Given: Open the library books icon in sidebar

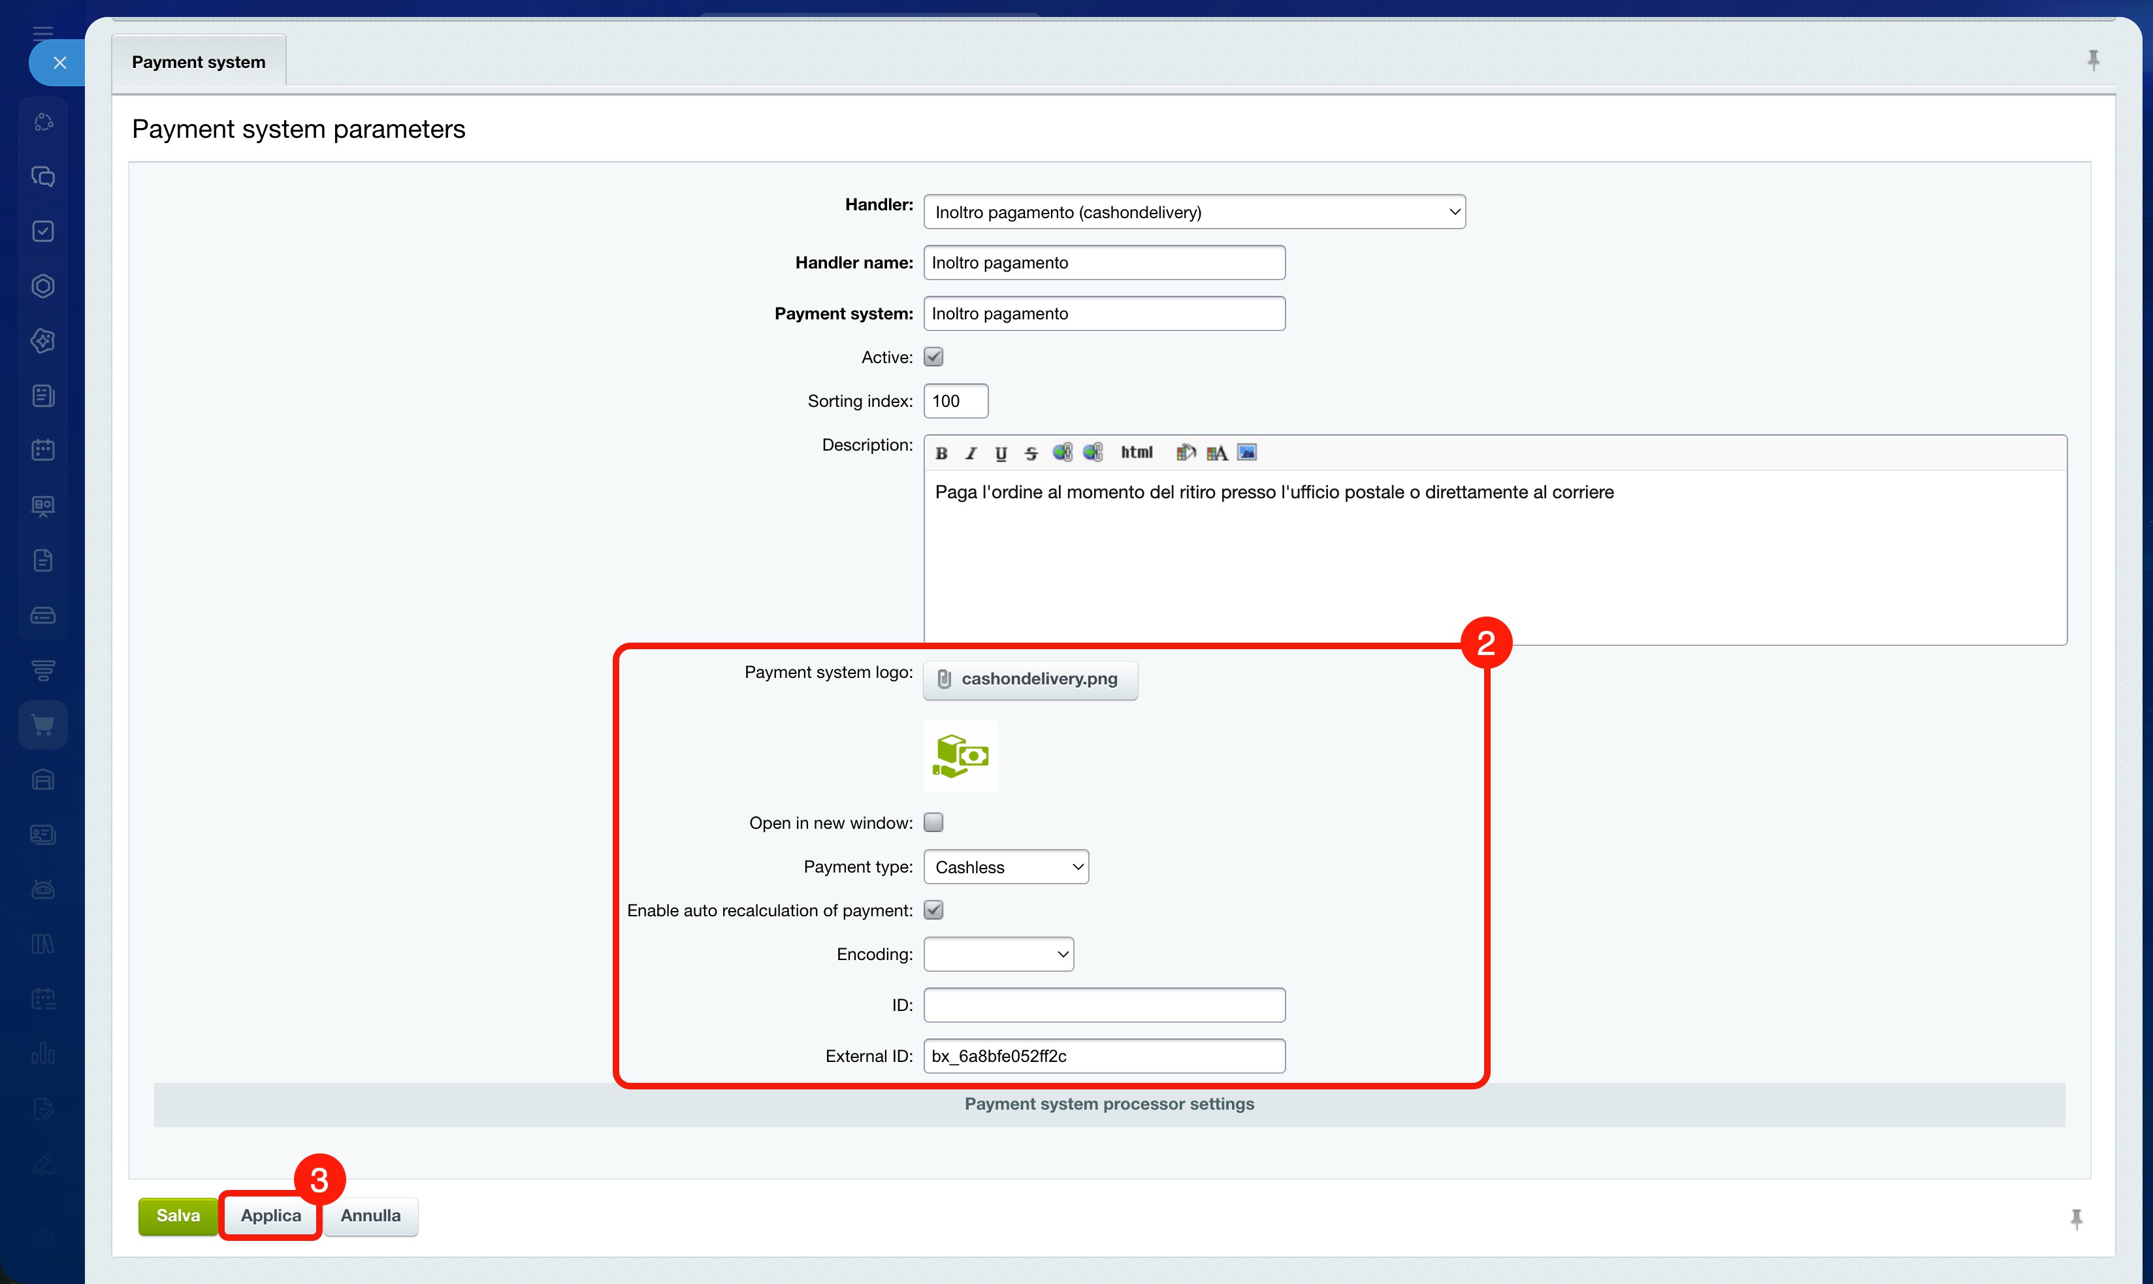Looking at the screenshot, I should (43, 943).
